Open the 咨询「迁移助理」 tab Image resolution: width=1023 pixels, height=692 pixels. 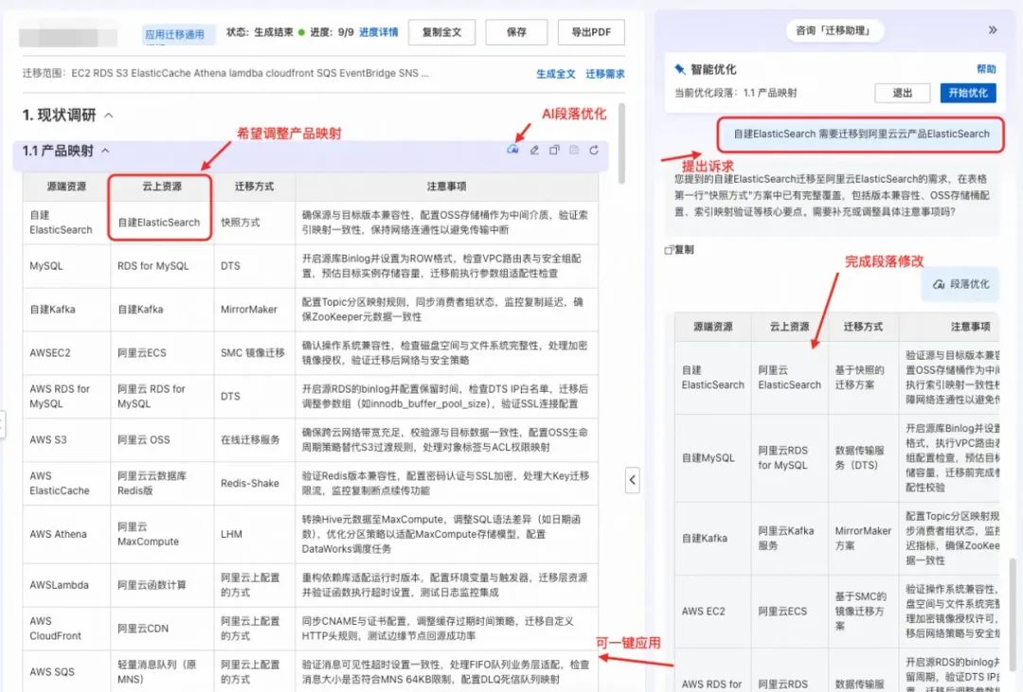(x=834, y=30)
